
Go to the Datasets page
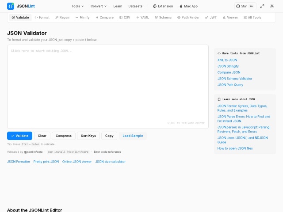point(135,6)
